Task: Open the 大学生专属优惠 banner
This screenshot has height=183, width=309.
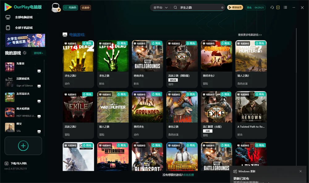Action: [25, 40]
